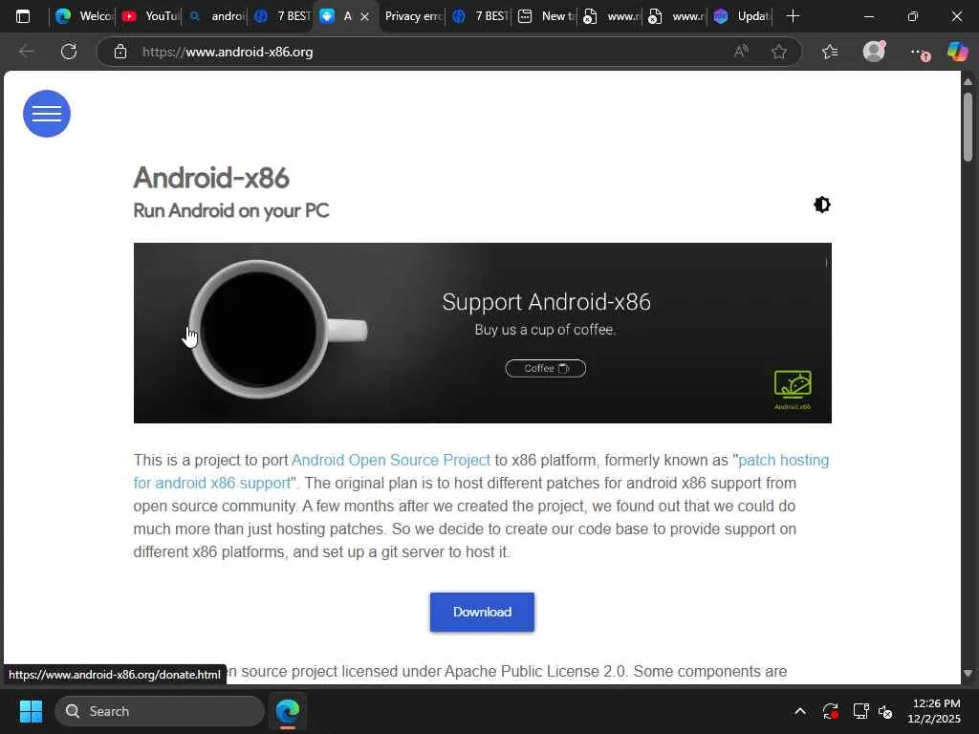979x734 pixels.
Task: Switch to the first 7 BEST tab
Action: point(282,16)
